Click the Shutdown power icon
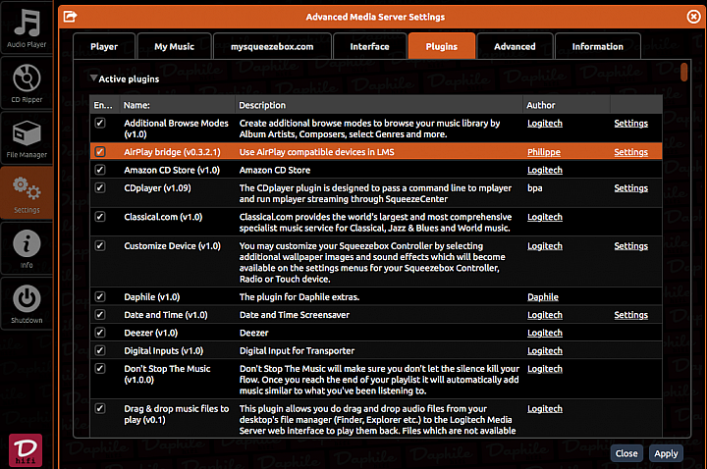Image resolution: width=707 pixels, height=469 pixels. pyautogui.click(x=27, y=303)
